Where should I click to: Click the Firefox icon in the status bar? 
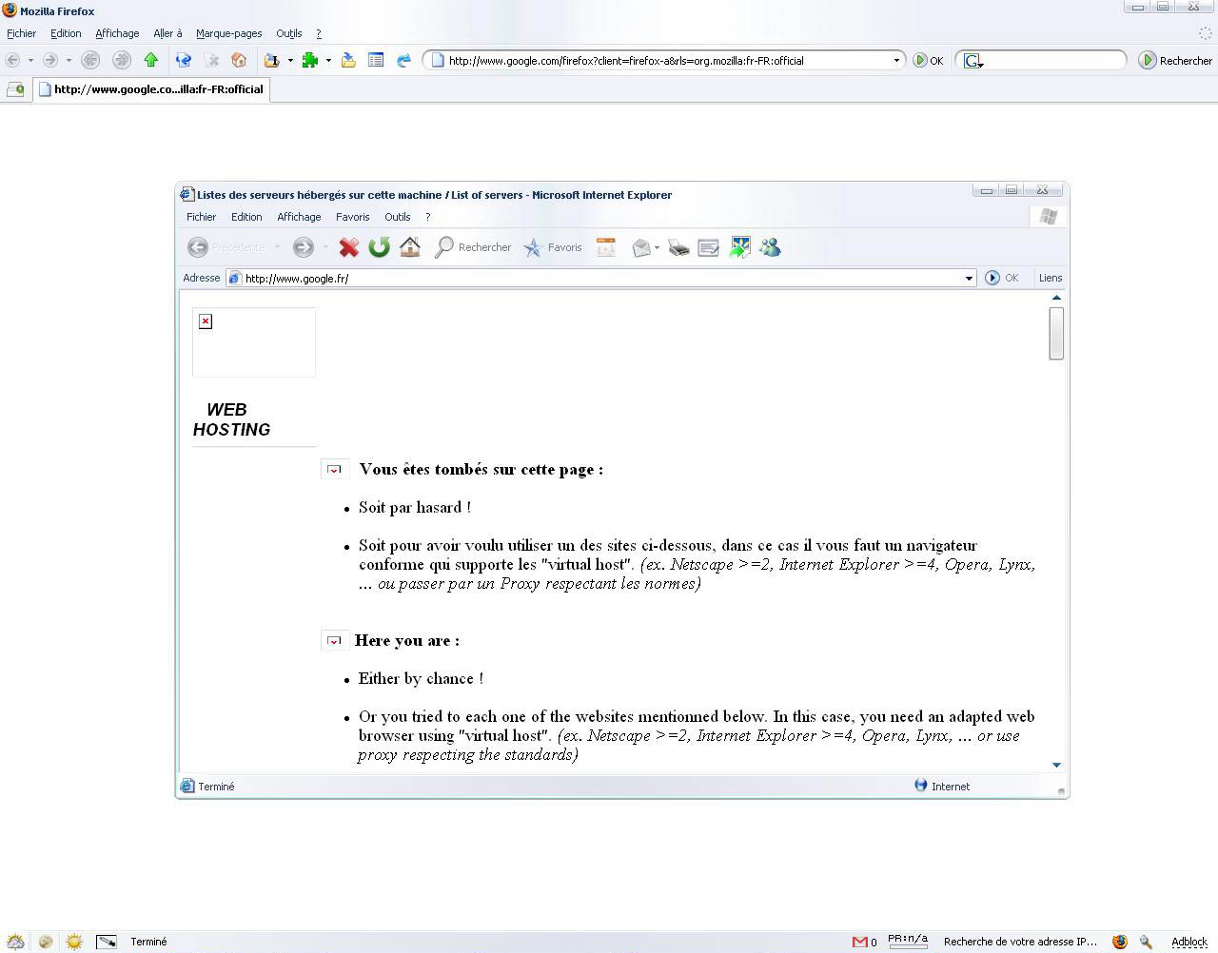(1120, 942)
